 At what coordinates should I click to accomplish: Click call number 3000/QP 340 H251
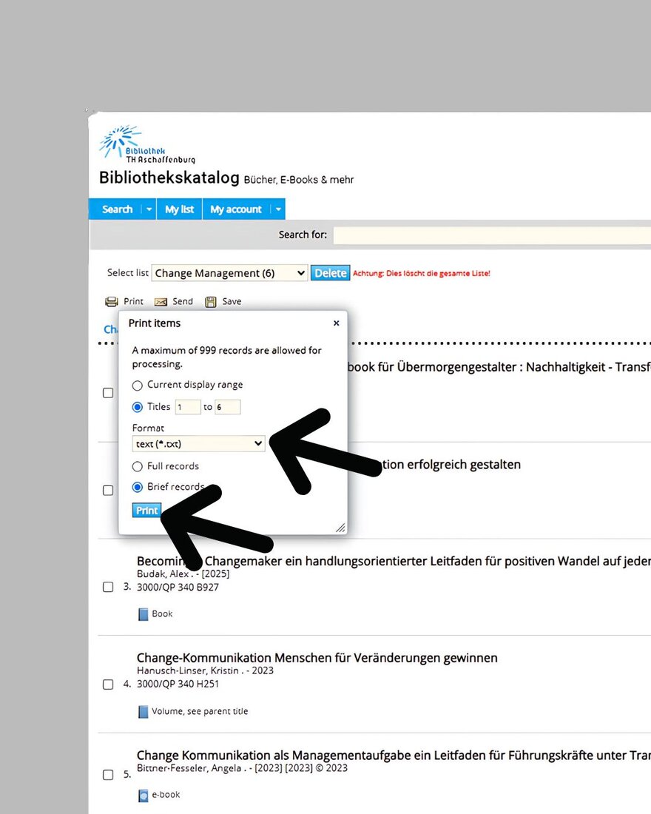[178, 684]
